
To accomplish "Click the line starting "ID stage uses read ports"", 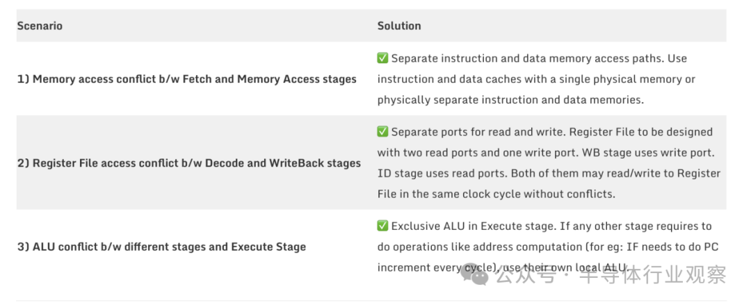I will pos(549,173).
